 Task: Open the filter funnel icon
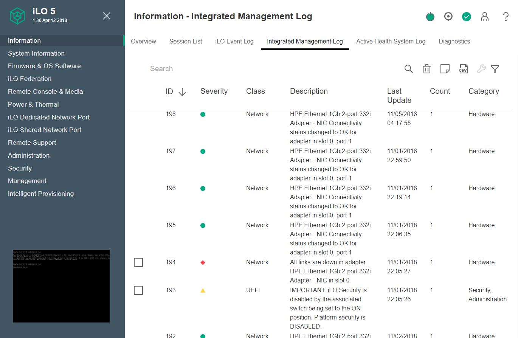(495, 69)
